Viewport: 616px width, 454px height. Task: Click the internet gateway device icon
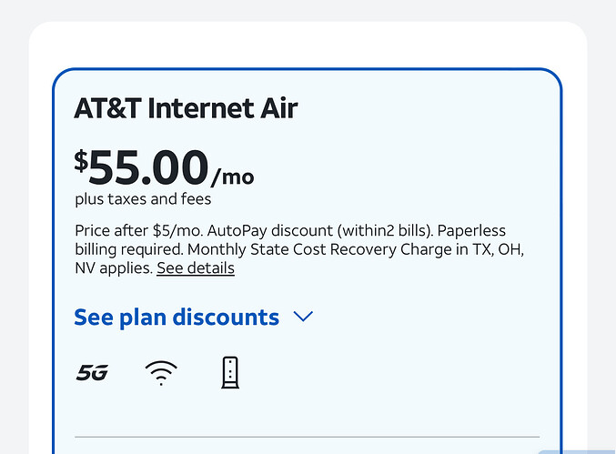click(230, 372)
